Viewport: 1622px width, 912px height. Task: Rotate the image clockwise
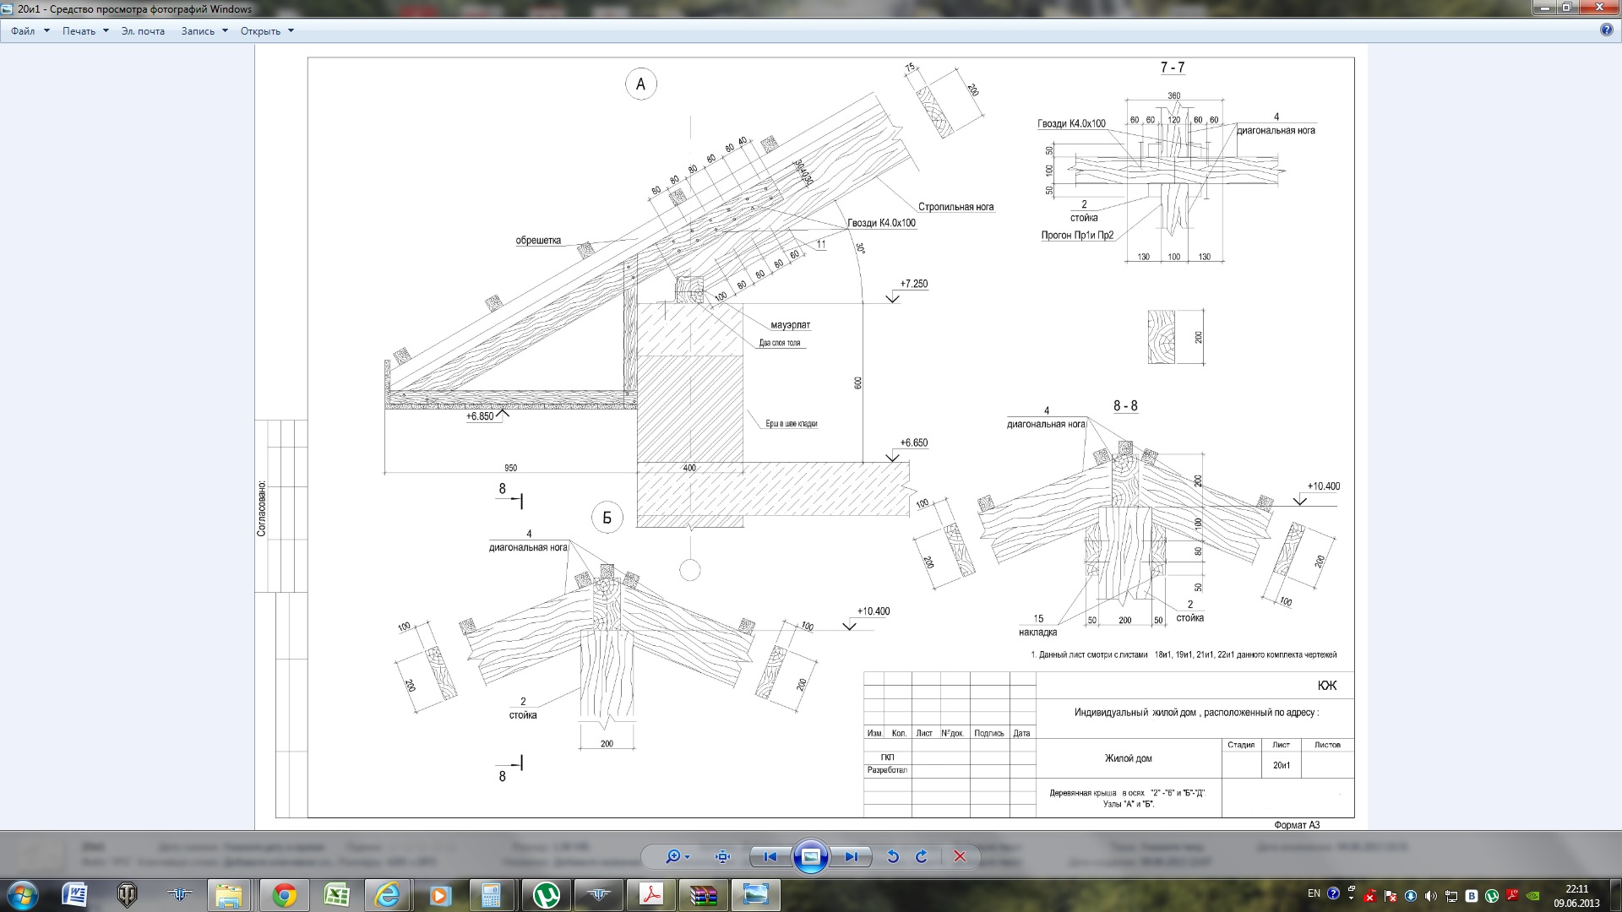pos(922,856)
